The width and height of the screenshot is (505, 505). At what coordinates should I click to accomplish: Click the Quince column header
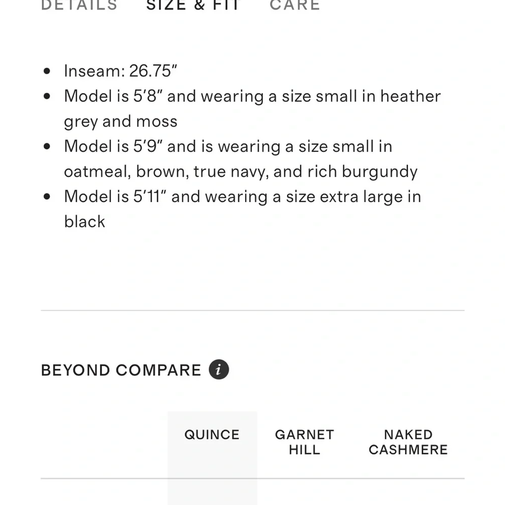tap(212, 435)
